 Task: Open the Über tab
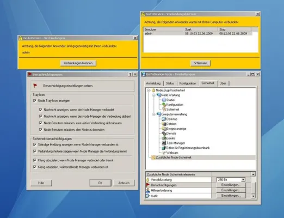[223, 83]
